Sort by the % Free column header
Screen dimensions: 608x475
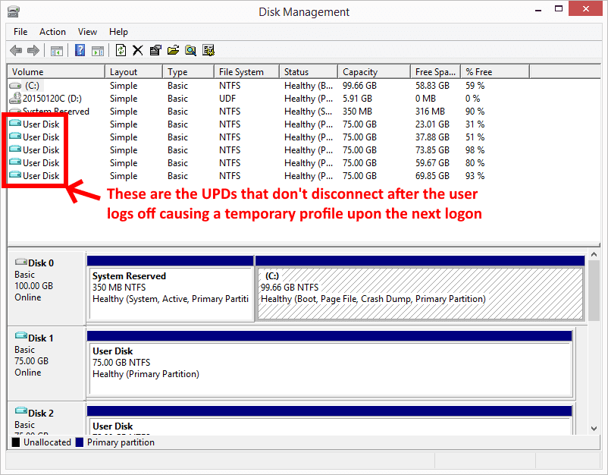495,72
